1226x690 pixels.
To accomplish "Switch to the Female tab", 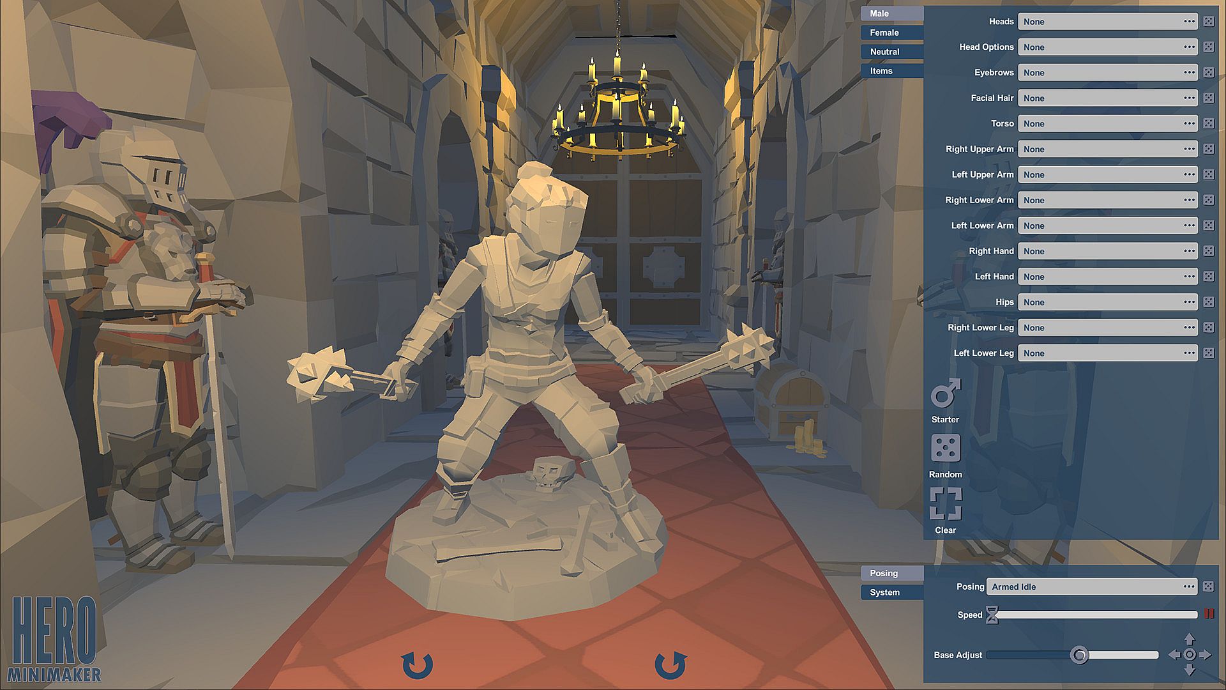I will [891, 33].
